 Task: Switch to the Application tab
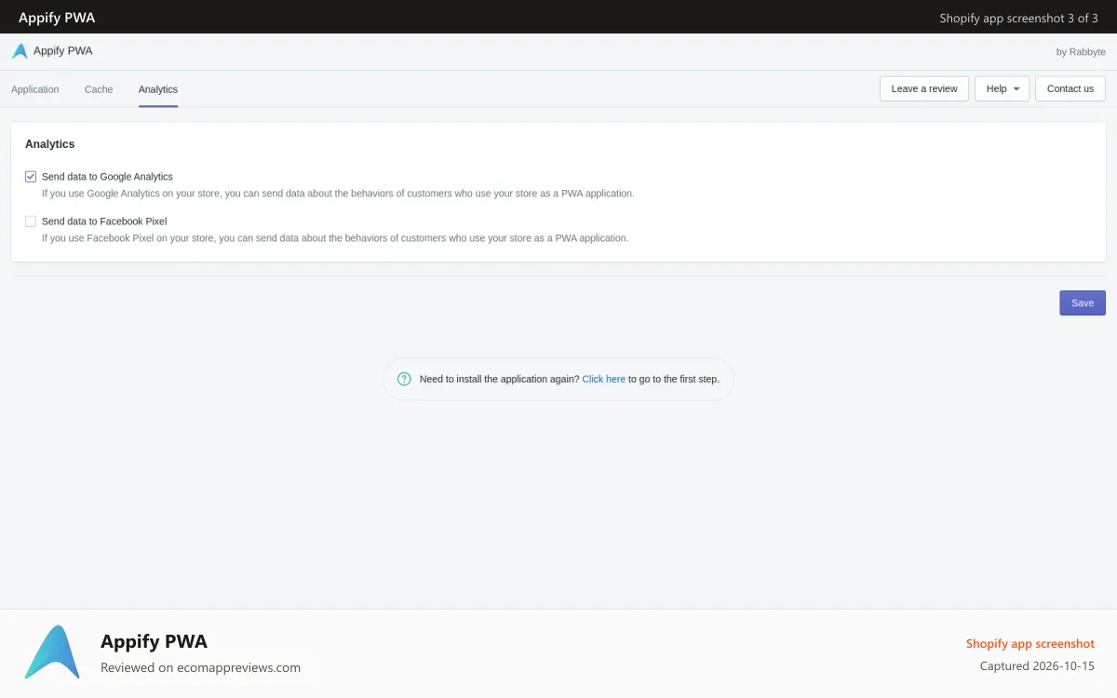coord(35,89)
